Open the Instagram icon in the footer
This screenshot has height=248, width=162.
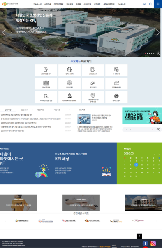[153, 243]
